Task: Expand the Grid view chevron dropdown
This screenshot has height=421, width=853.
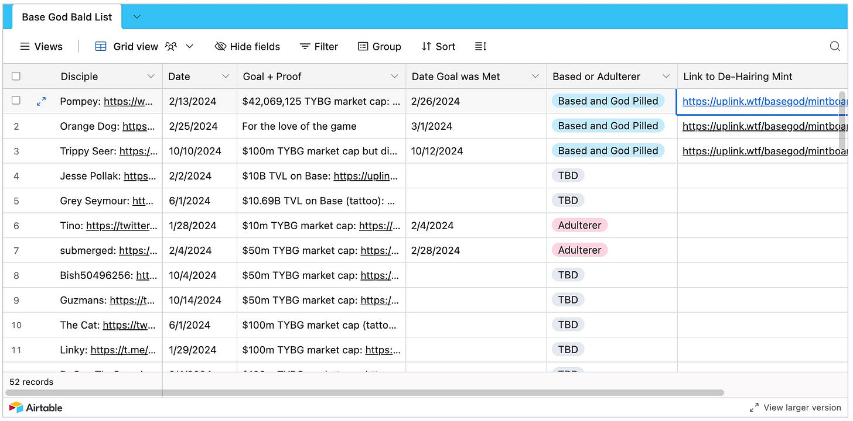Action: pyautogui.click(x=189, y=46)
